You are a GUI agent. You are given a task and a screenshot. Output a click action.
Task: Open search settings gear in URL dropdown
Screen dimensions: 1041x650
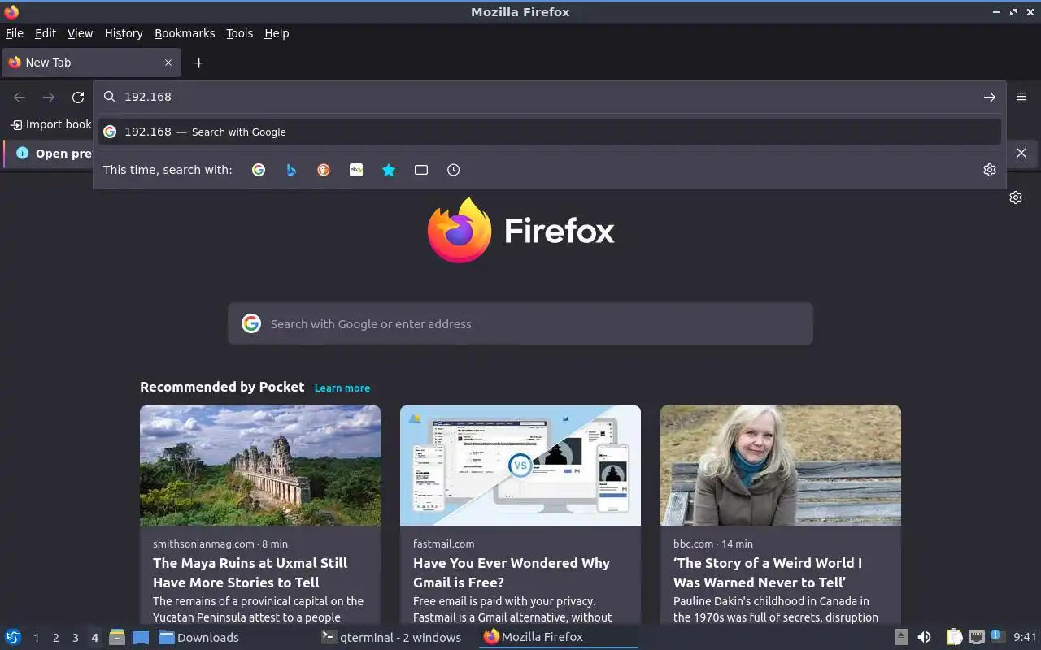[989, 170]
